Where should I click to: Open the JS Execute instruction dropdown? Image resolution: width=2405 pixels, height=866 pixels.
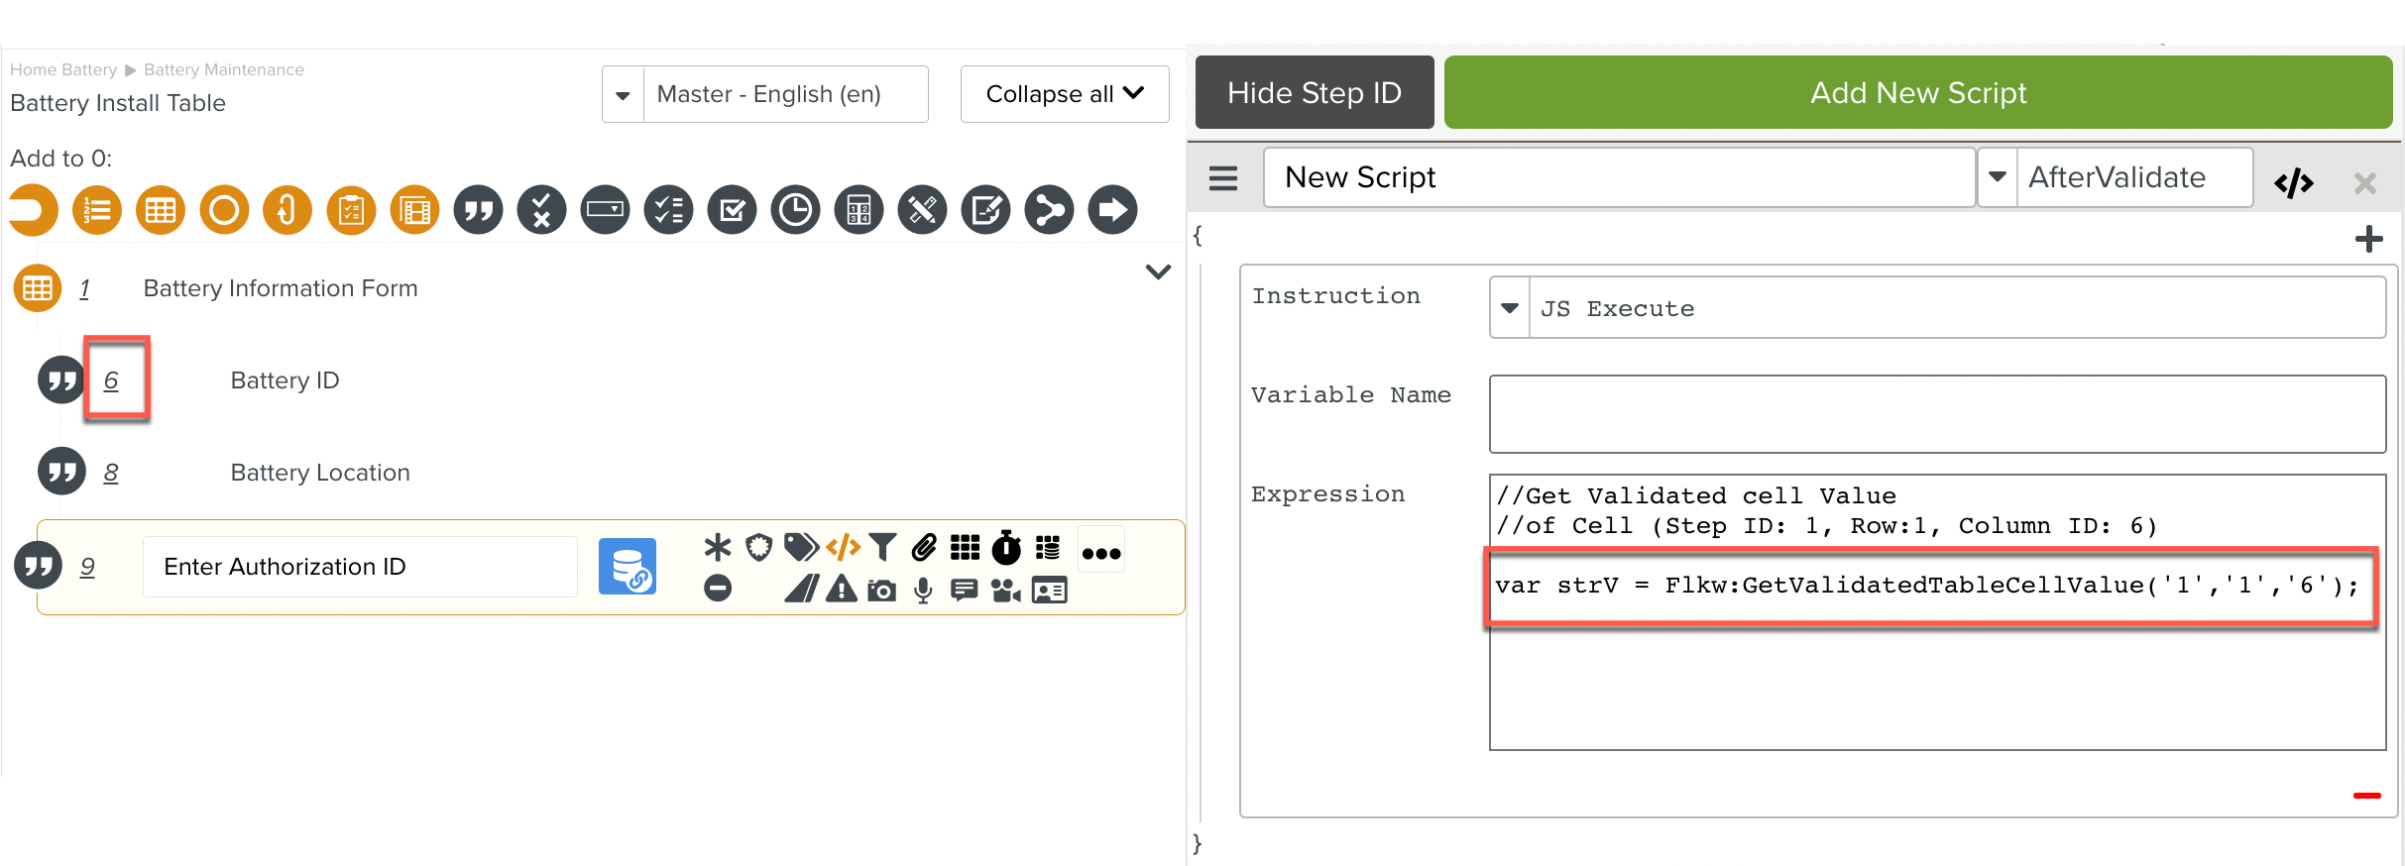[x=1510, y=308]
